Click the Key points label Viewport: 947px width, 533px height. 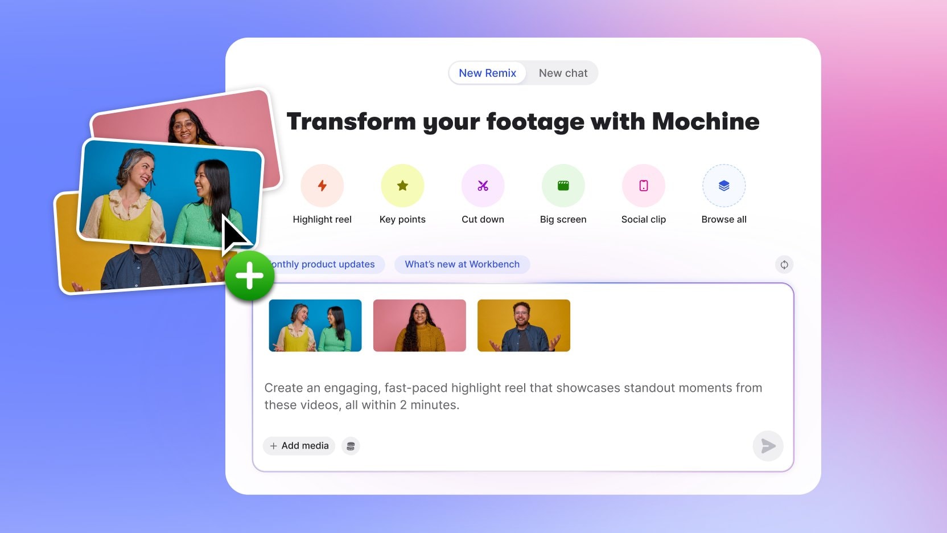pos(402,219)
